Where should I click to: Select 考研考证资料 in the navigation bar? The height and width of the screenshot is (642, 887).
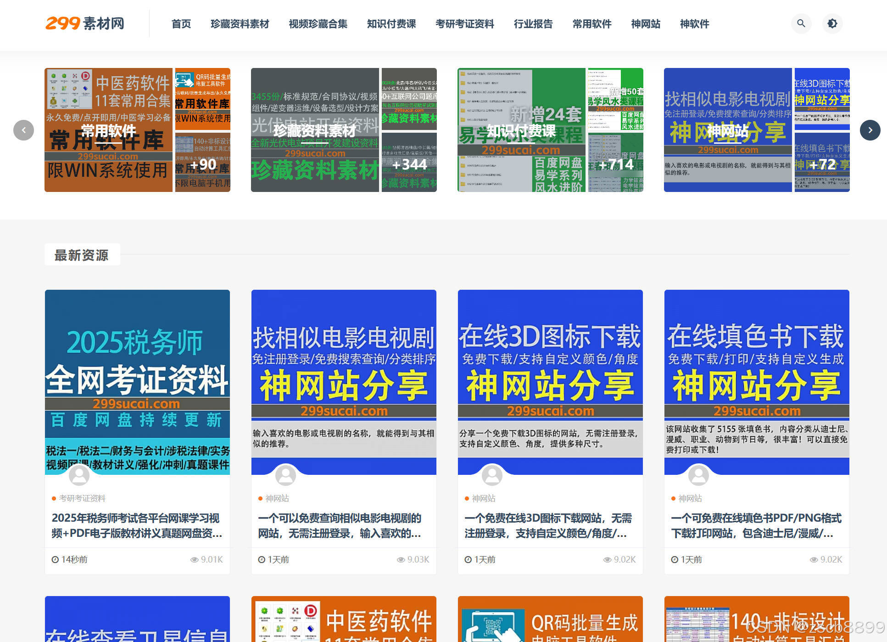(x=464, y=24)
